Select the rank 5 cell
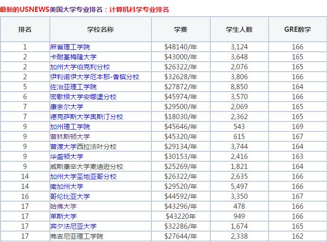This screenshot has height=242, width=327. [25, 87]
